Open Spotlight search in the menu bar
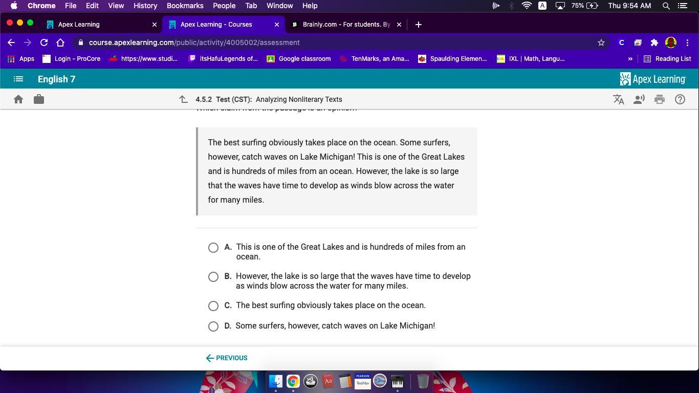699x393 pixels. pyautogui.click(x=666, y=6)
